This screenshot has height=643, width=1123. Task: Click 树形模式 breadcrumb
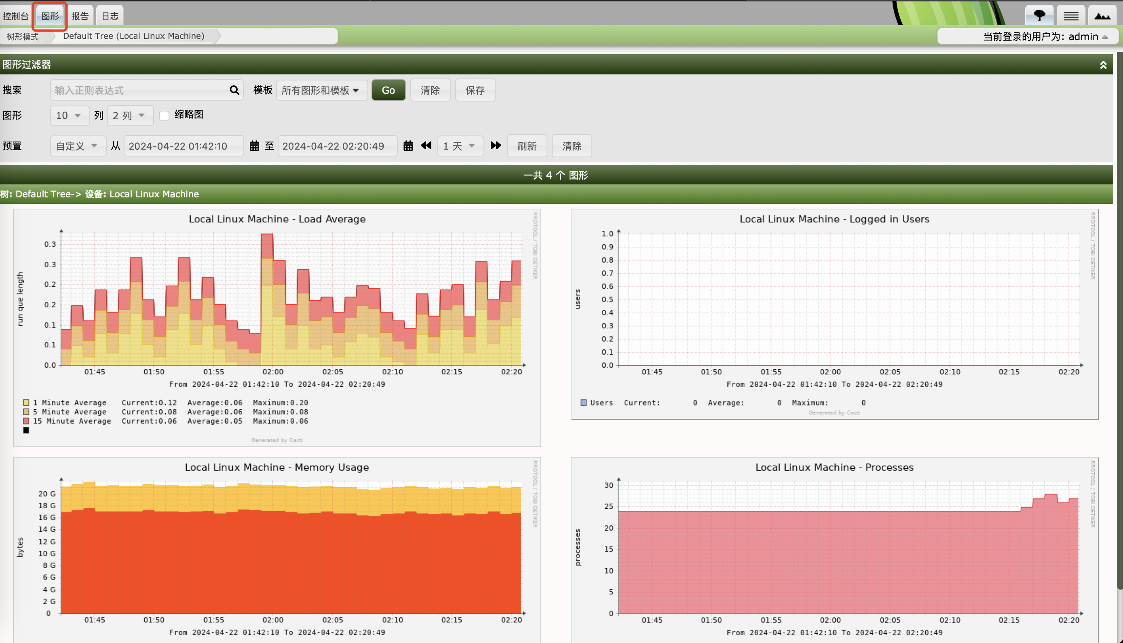coord(23,36)
